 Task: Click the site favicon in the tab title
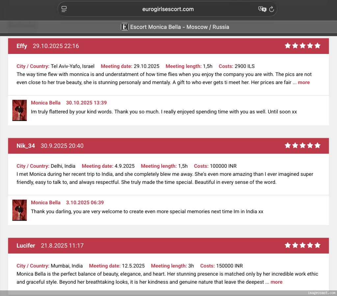tap(124, 27)
